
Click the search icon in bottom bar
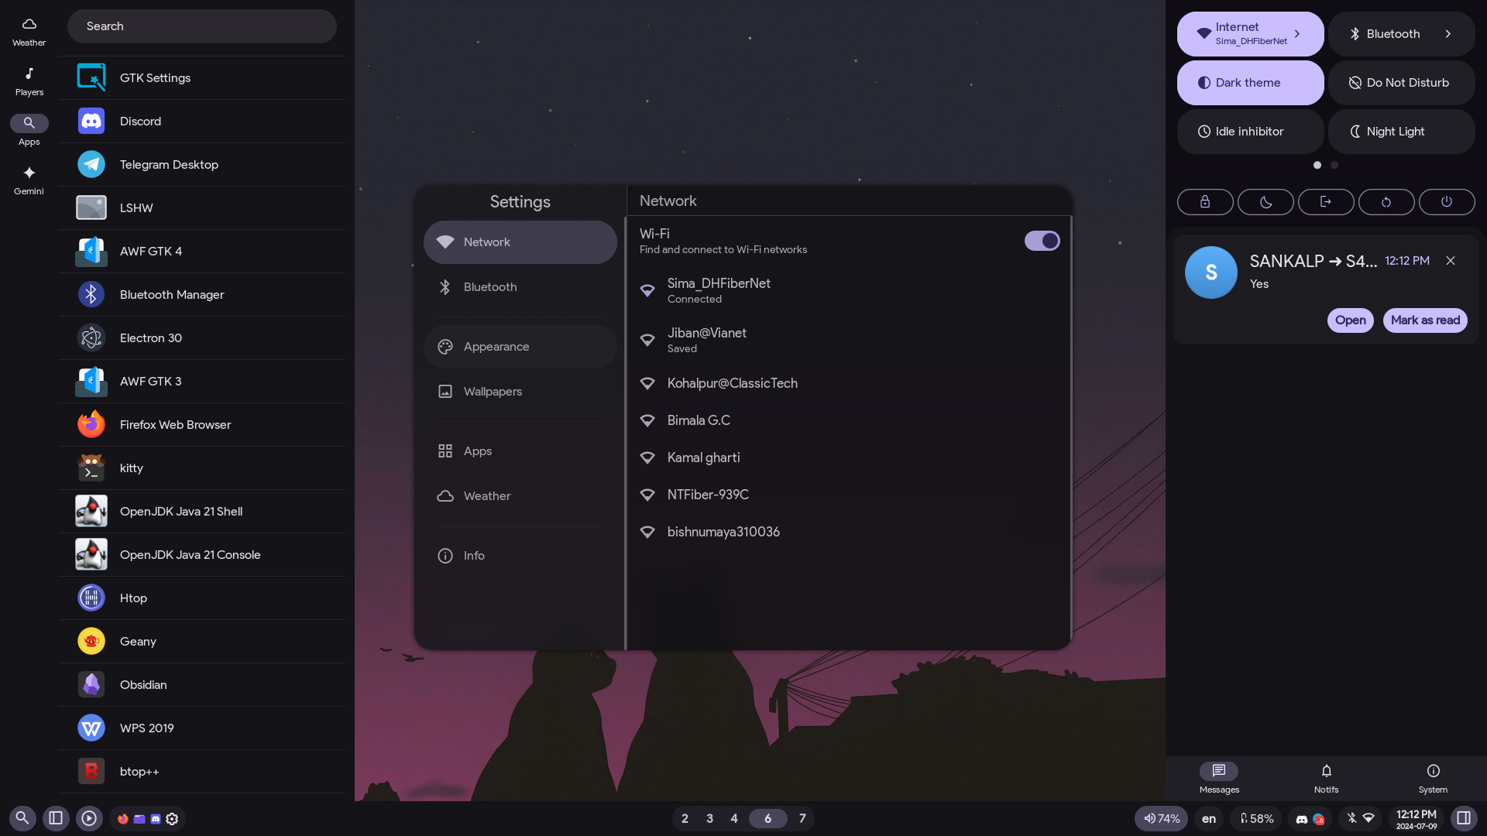click(22, 818)
